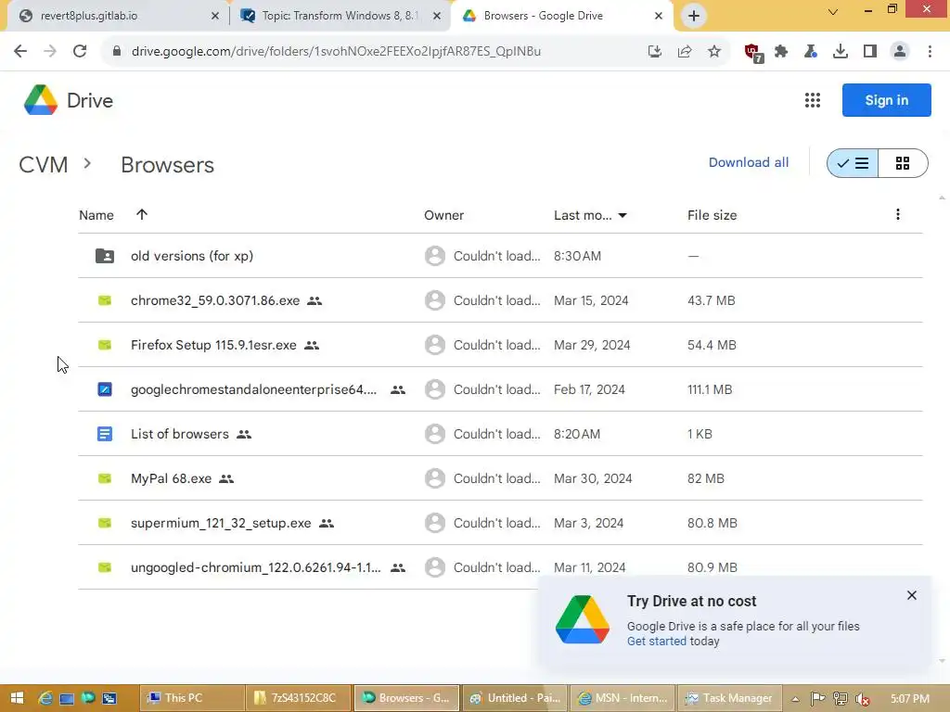
Task: Open a new browser tab
Action: (694, 16)
